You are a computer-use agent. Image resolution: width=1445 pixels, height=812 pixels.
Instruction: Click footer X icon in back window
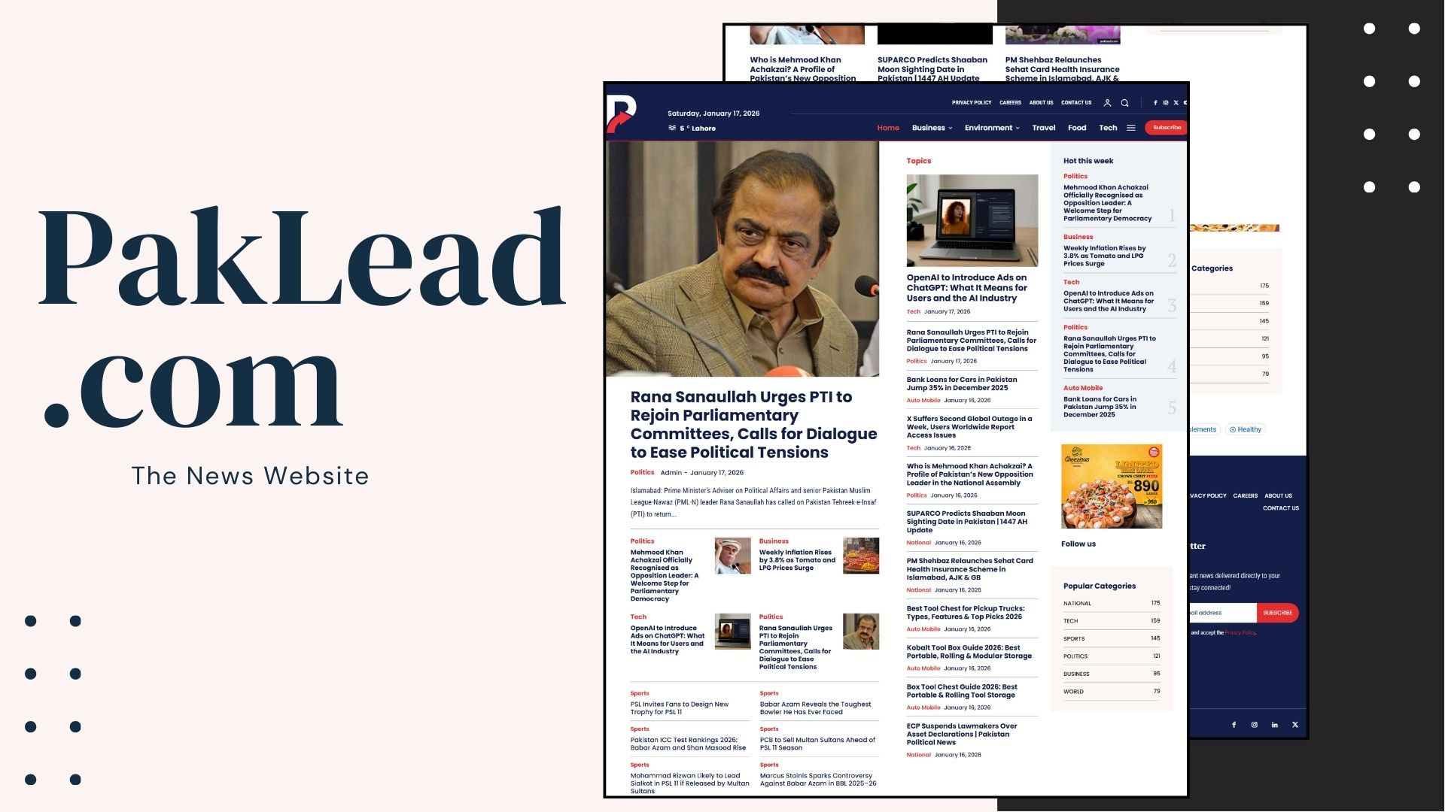point(1294,725)
